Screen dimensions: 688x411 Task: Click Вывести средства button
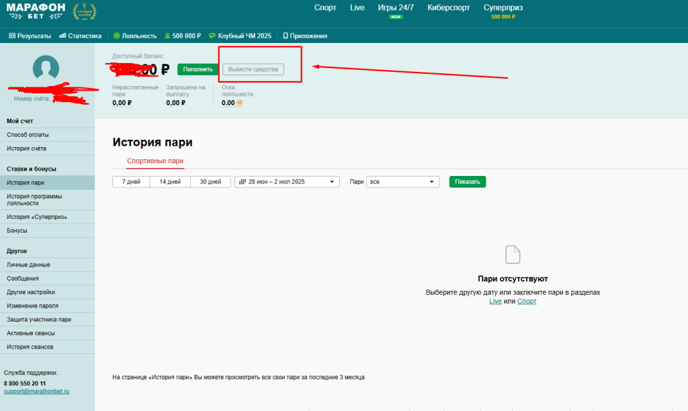(253, 69)
